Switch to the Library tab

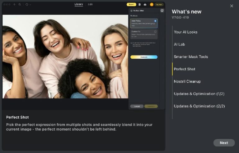79,4
